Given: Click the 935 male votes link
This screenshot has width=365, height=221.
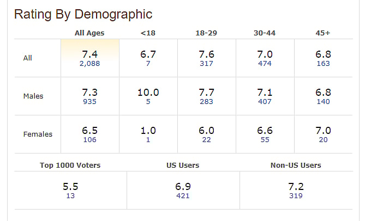Looking at the screenshot, I should (x=89, y=102).
